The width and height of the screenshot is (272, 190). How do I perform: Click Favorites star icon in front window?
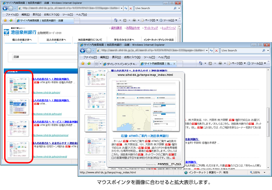83,63
